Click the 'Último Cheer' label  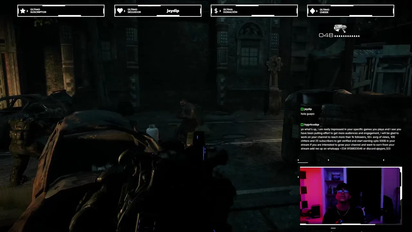(324, 11)
